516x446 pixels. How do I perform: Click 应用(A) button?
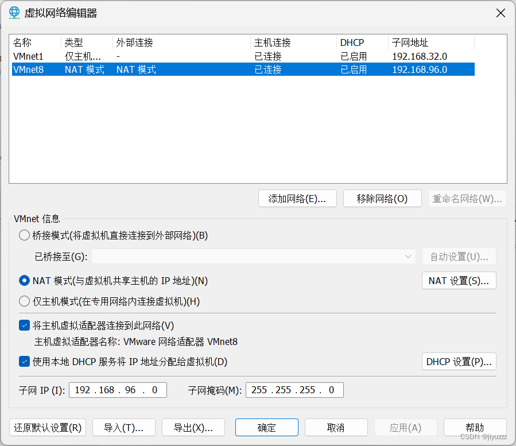tap(405, 428)
